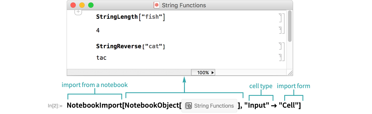Click the notebook object icon beside String Functions
Image resolution: width=372 pixels, height=114 pixels.
pyautogui.click(x=188, y=106)
